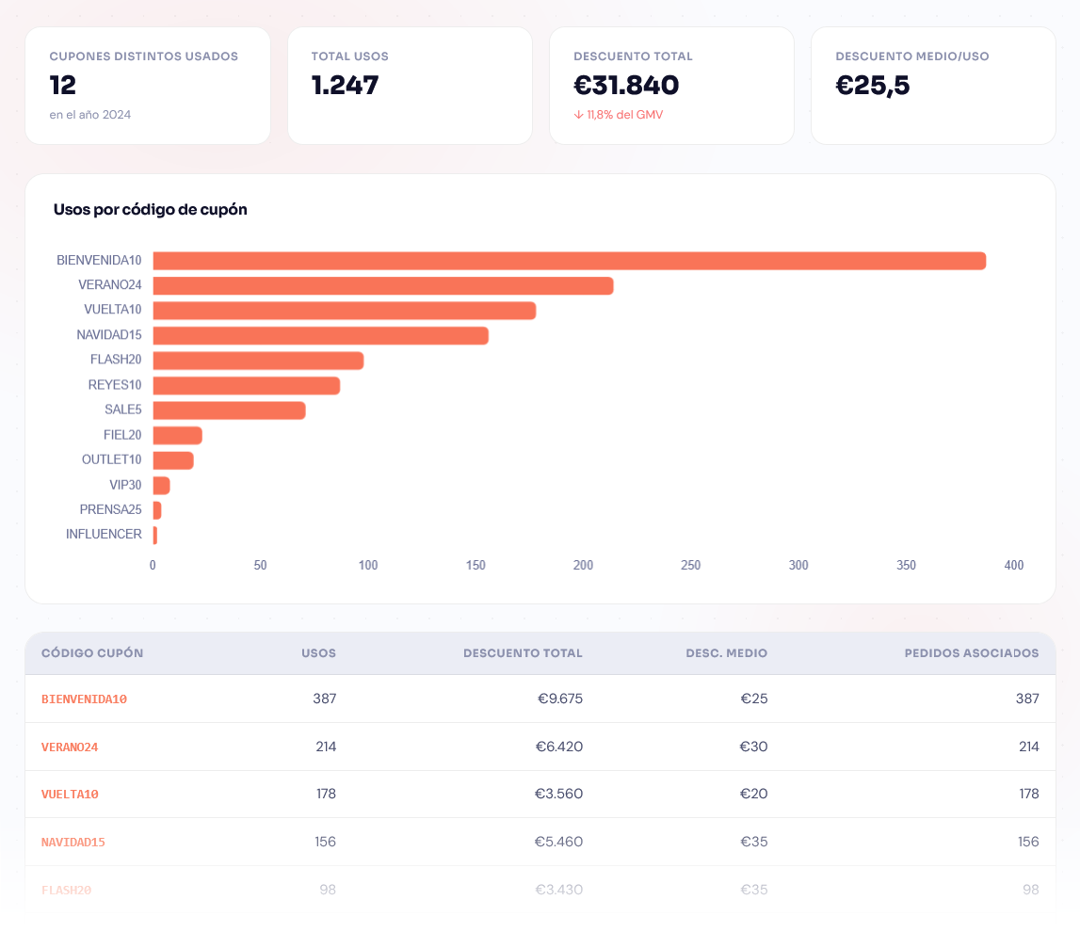Viewport: 1080px width, 932px height.
Task: Open BIENVENIDA10 coupon code in table
Action: pos(84,699)
